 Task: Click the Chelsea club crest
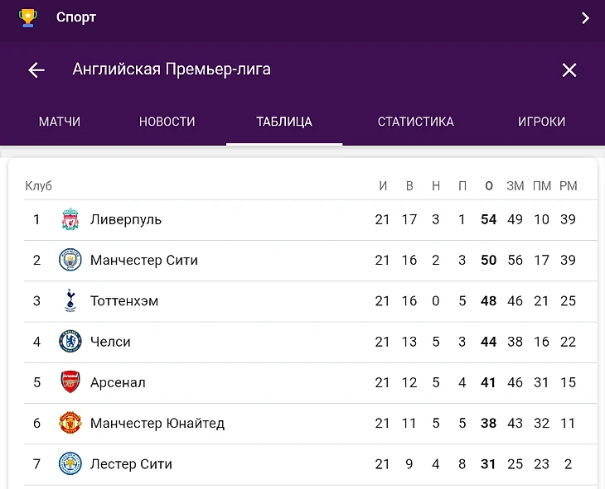(x=70, y=342)
